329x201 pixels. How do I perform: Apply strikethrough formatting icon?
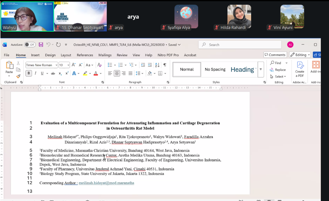point(53,73)
